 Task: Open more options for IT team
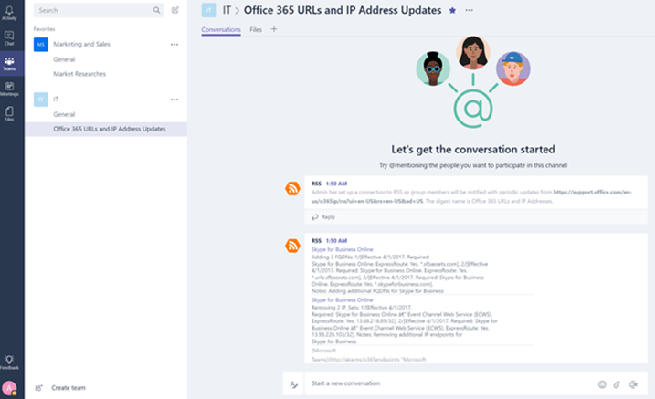pyautogui.click(x=174, y=100)
